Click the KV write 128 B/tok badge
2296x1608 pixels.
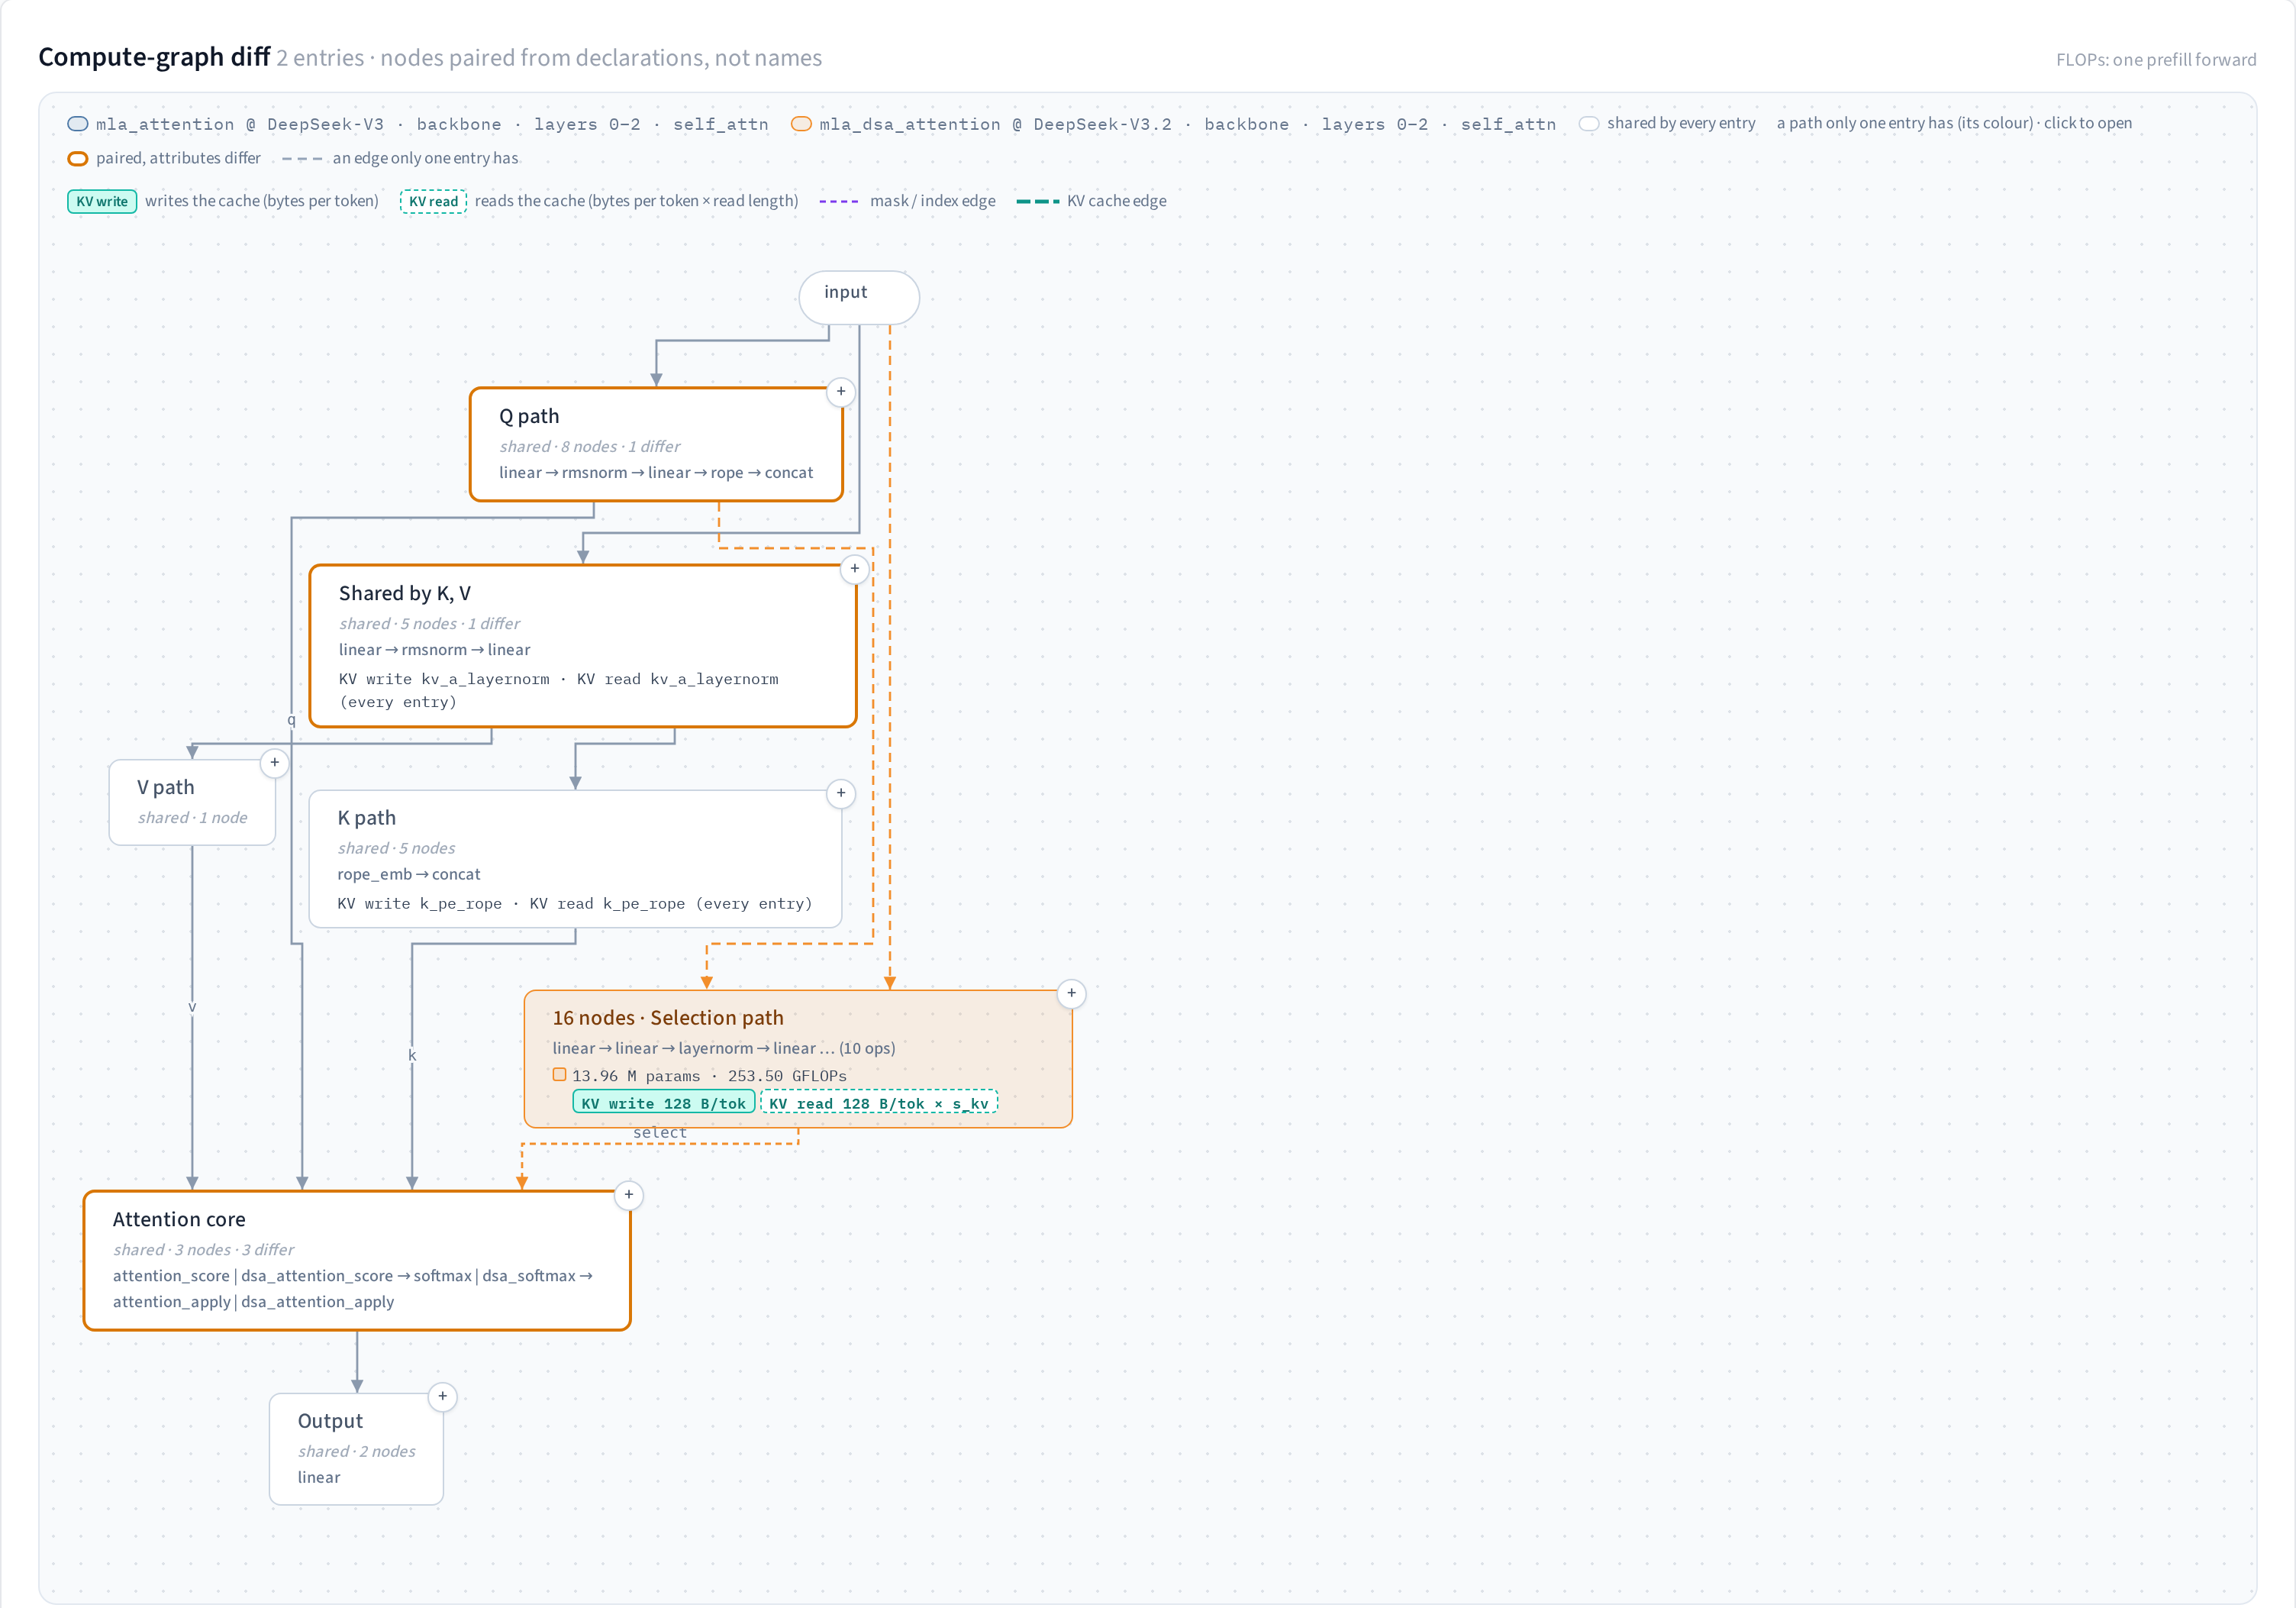[x=664, y=1103]
